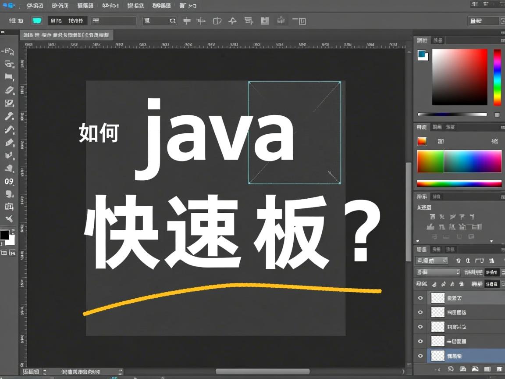The width and height of the screenshot is (505, 379).
Task: Click the rightmost alignment icon in the options bar
Action: [299, 21]
